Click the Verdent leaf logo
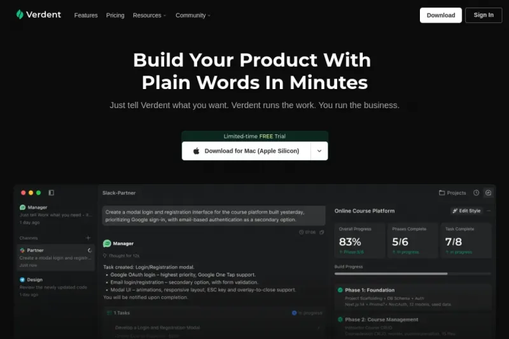This screenshot has width=509, height=339. pyautogui.click(x=20, y=15)
